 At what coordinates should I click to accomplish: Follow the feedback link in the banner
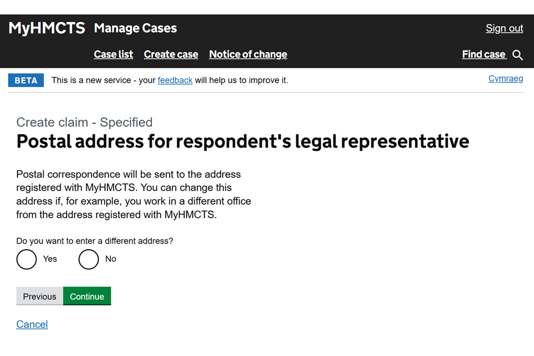coord(175,80)
